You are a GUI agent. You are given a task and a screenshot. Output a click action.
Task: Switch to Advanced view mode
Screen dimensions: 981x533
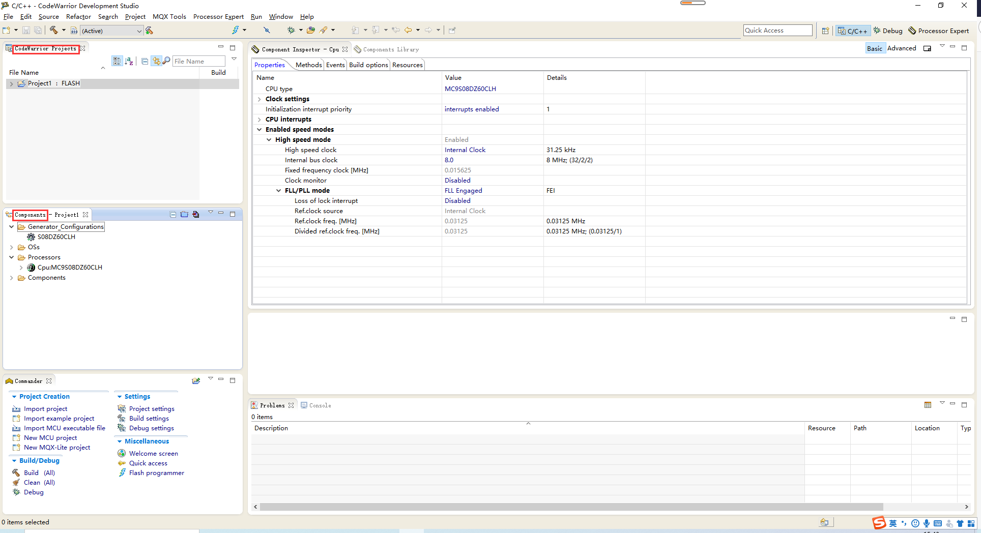click(902, 48)
